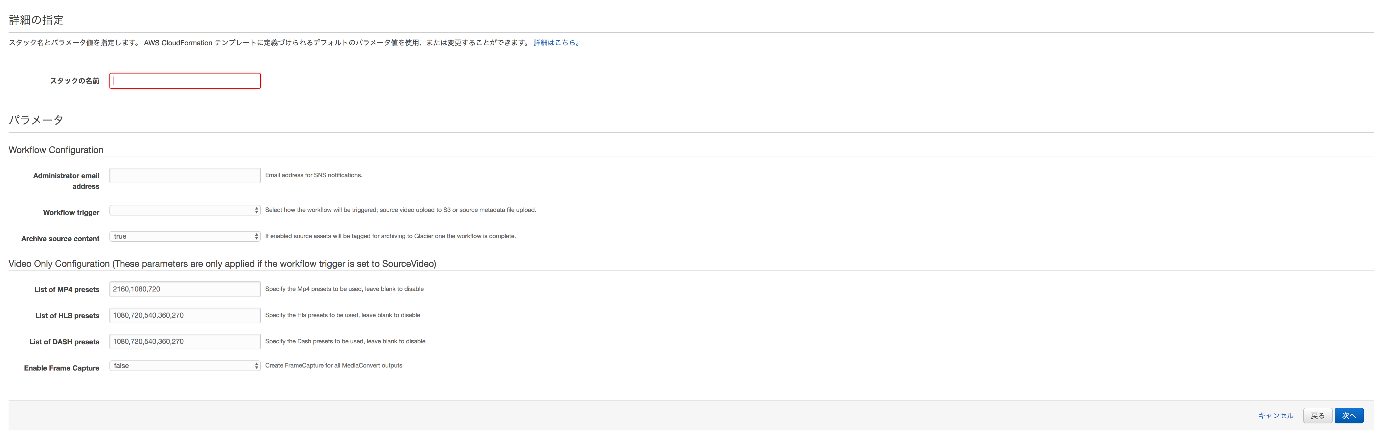Open the Workflow trigger dropdown

185,210
